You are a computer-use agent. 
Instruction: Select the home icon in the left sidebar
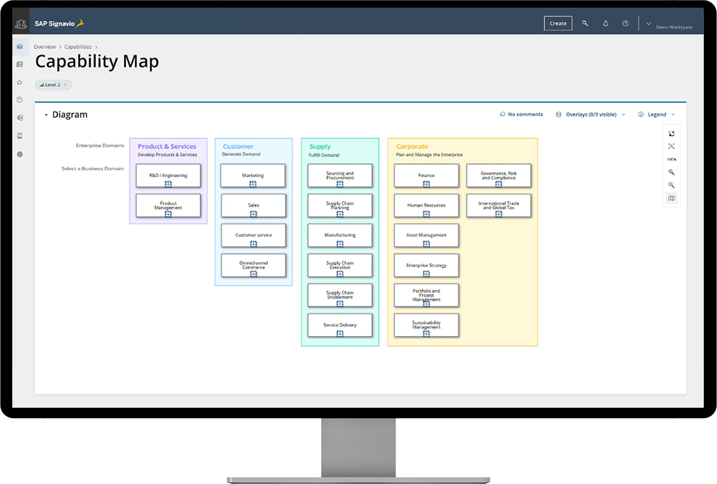click(x=19, y=46)
